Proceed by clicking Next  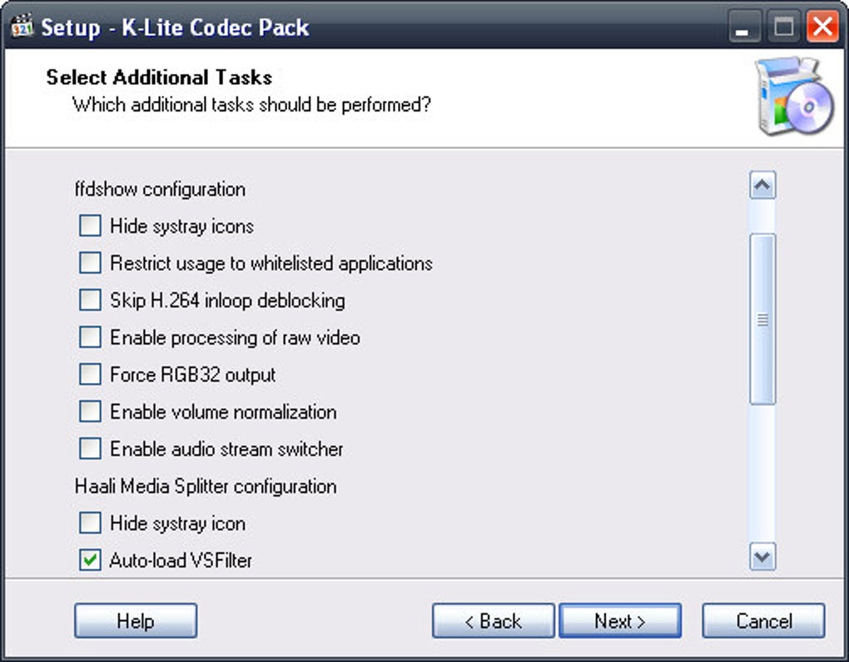(x=620, y=621)
